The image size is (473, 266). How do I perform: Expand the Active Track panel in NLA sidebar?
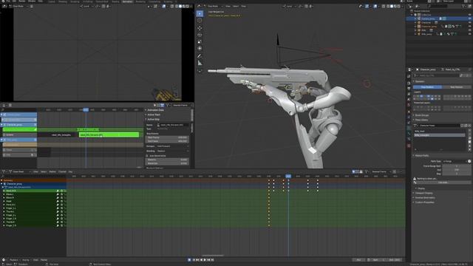pyautogui.click(x=154, y=115)
